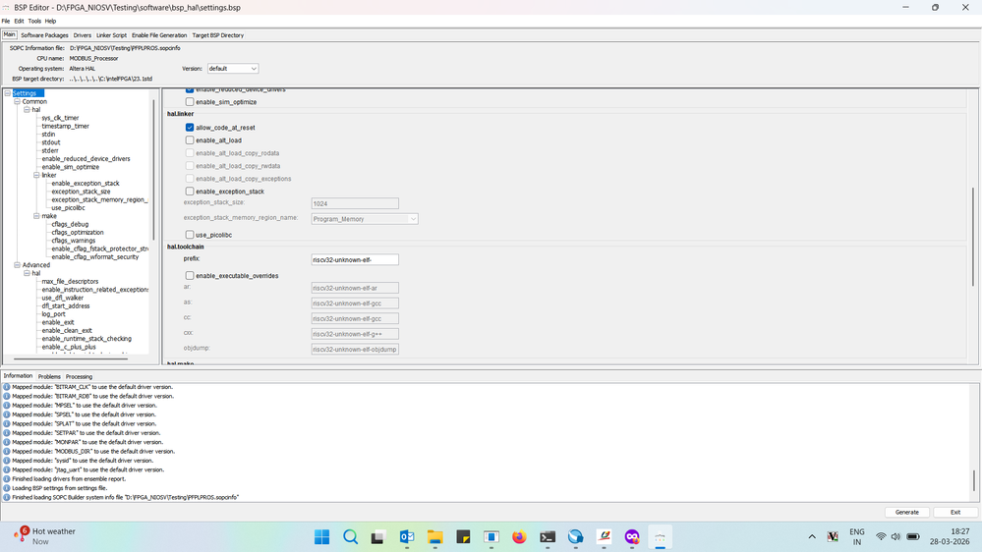Open the Enable File Generation tab
Viewport: 982px width, 552px height.
pyautogui.click(x=159, y=35)
